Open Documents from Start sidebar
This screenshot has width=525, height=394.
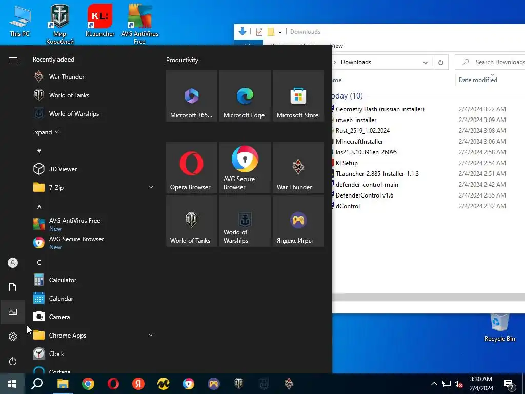pos(12,287)
